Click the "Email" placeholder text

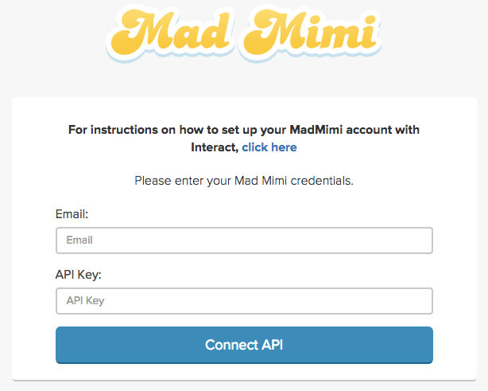click(x=79, y=240)
